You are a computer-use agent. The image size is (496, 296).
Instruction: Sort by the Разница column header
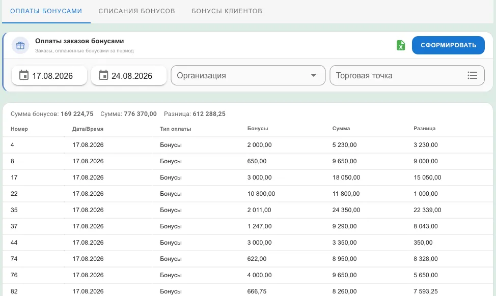coord(425,129)
